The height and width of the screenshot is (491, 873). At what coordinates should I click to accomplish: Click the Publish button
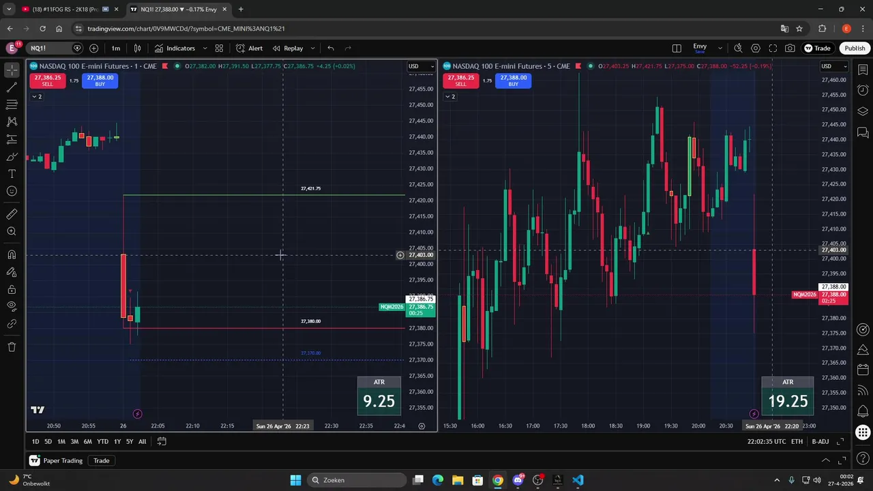(x=855, y=48)
